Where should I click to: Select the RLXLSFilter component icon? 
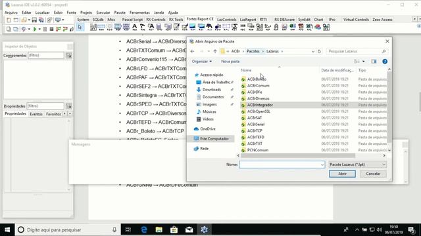tap(309, 27)
